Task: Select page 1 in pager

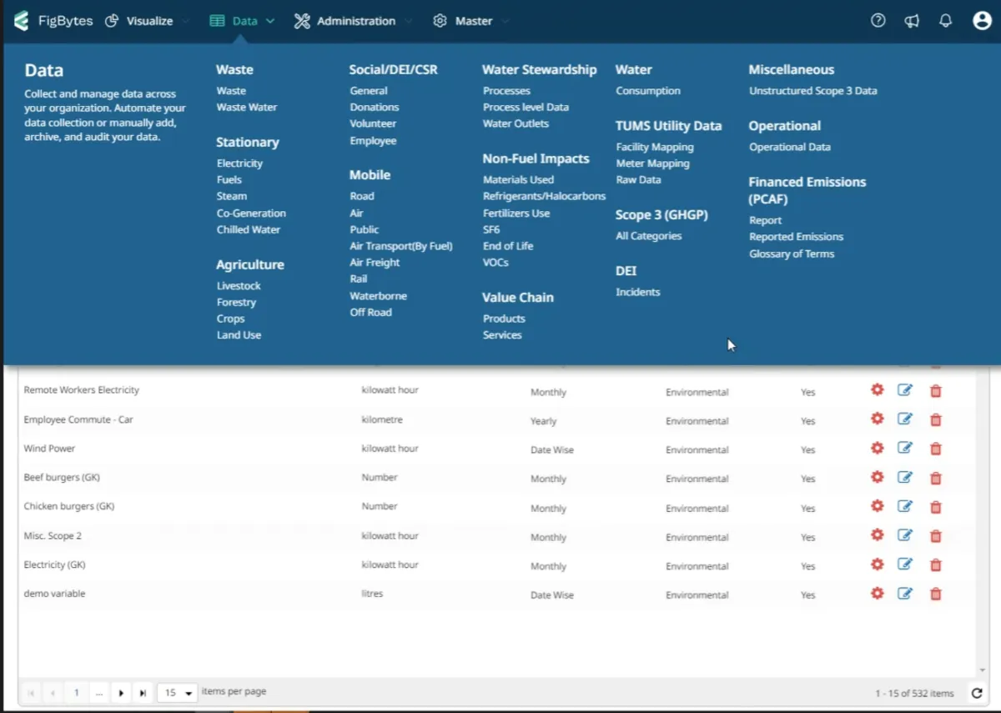Action: (x=77, y=693)
